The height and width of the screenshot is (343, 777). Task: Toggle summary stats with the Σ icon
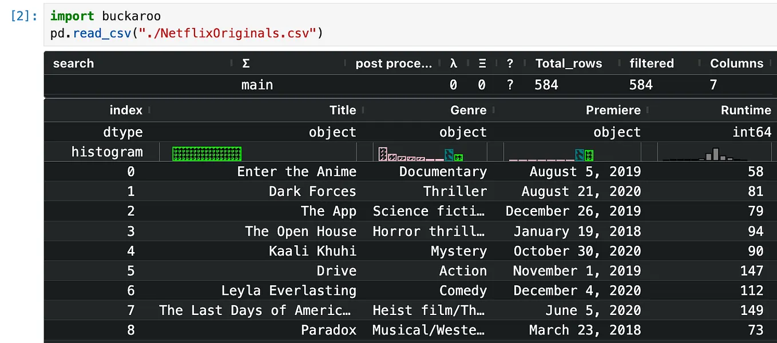[245, 63]
